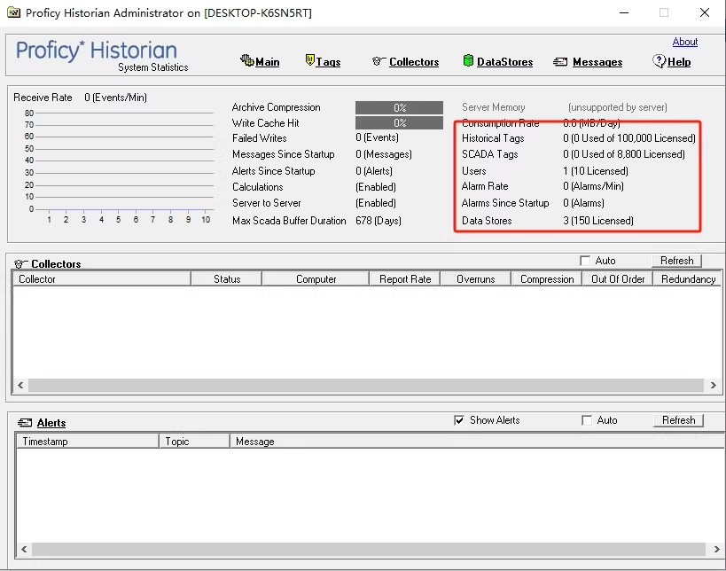Click the Alerts section header icon

(x=25, y=422)
